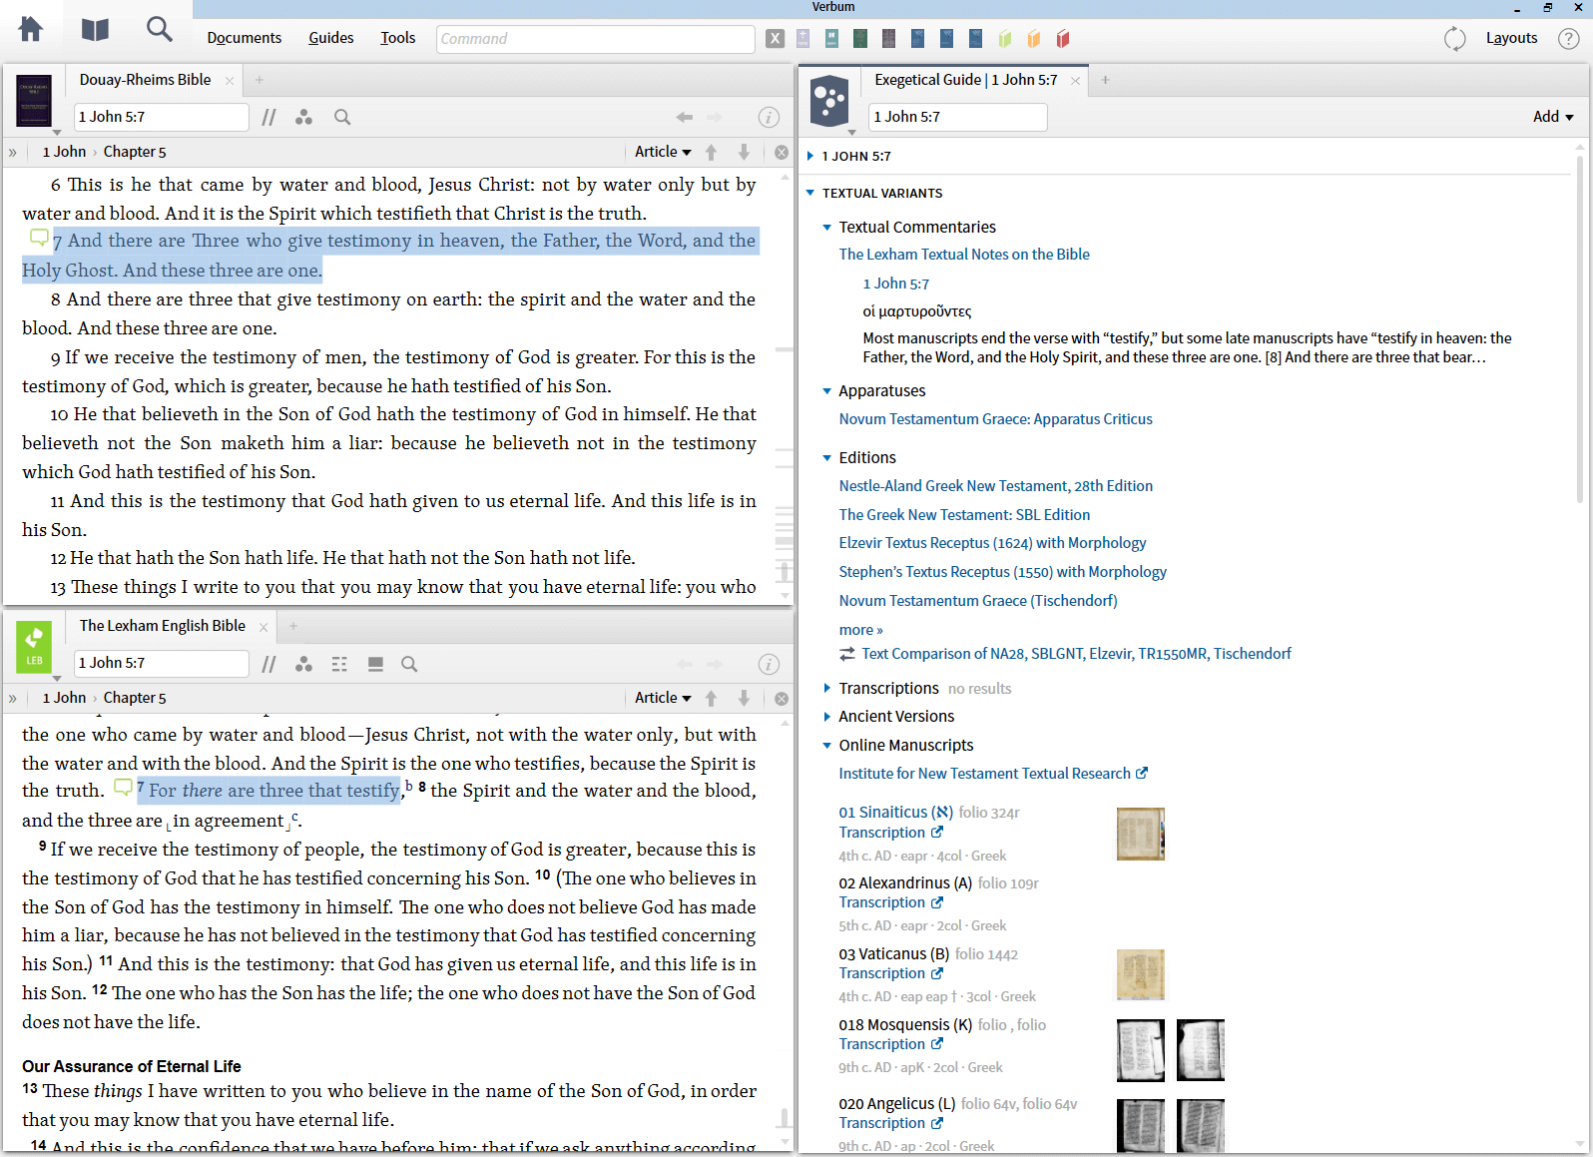
Task: Click the Sinaiticus manuscript thumbnail
Action: click(x=1140, y=834)
